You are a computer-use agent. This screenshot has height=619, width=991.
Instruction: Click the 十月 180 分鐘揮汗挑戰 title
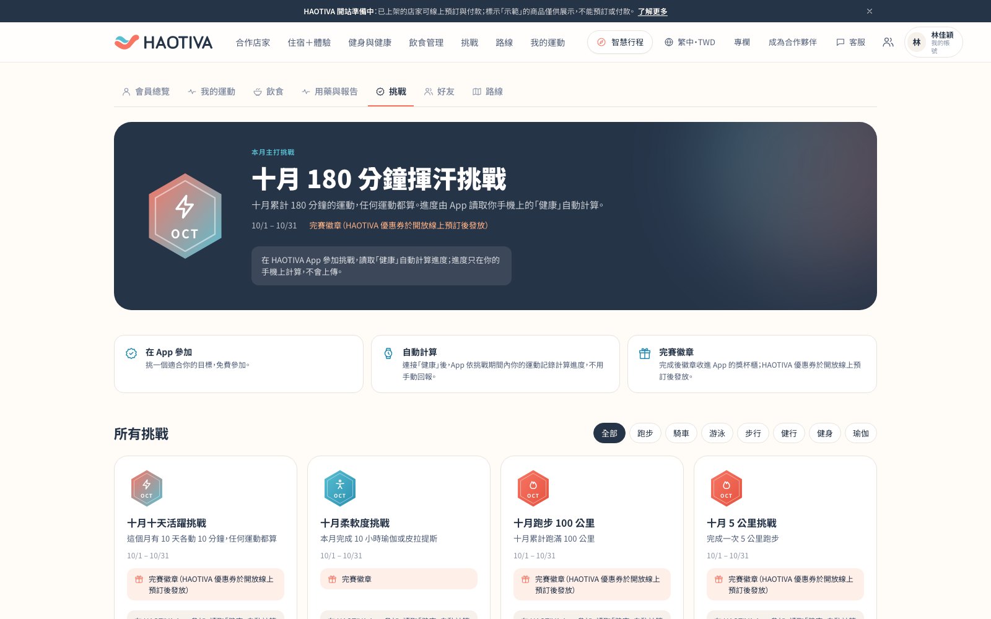(379, 179)
